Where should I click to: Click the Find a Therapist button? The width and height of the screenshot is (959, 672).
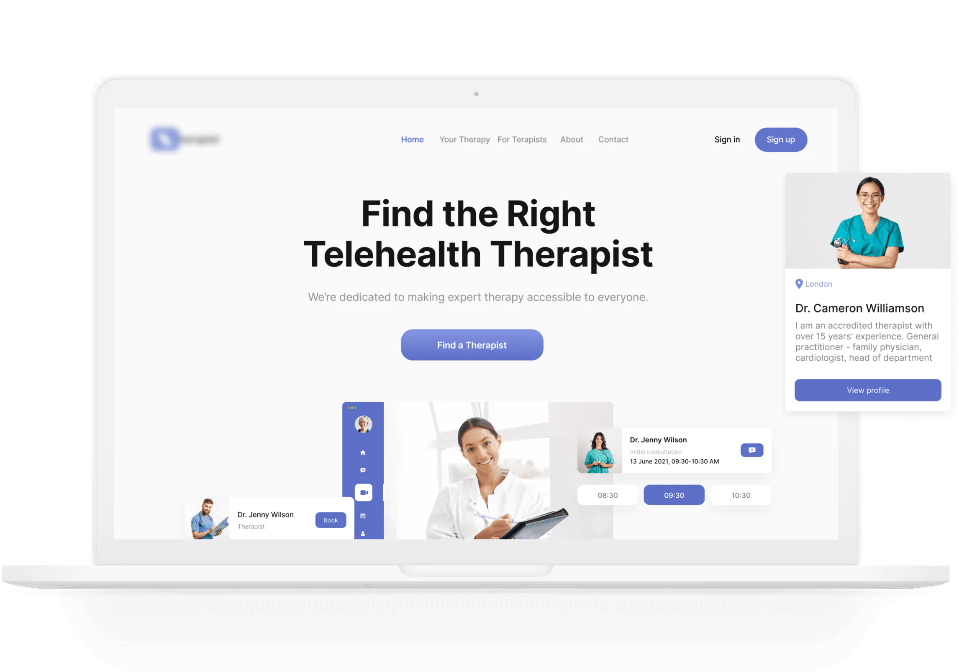point(472,344)
